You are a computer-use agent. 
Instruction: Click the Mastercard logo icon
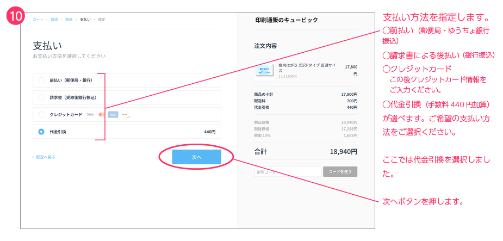coord(102,115)
